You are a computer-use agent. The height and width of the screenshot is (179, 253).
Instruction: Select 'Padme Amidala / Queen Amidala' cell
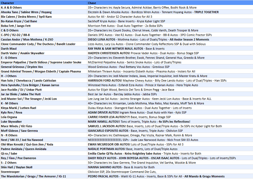pos(44,149)
